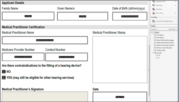Select First Name text in the Fields tree
The width and height of the screenshot is (179, 102).
click(160, 38)
